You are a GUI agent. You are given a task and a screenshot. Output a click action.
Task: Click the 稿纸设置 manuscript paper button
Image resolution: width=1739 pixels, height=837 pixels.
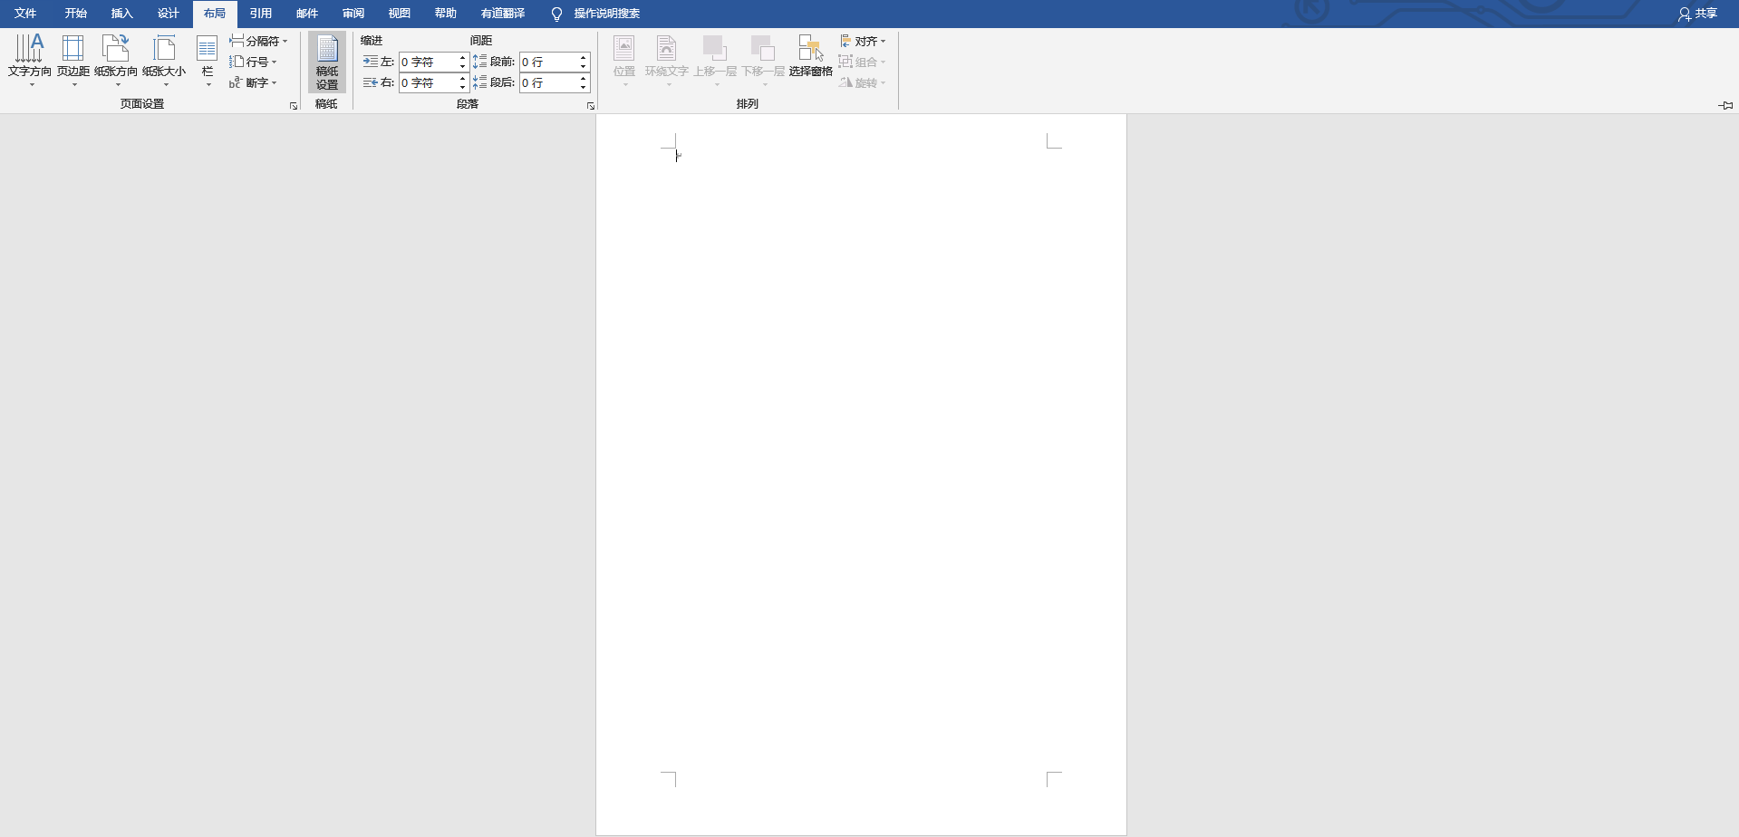tap(327, 62)
